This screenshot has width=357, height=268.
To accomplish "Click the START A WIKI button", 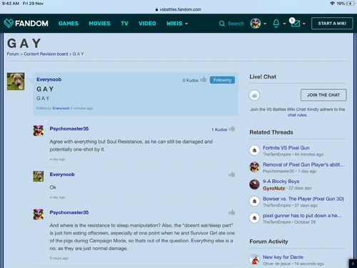I will coord(332,24).
